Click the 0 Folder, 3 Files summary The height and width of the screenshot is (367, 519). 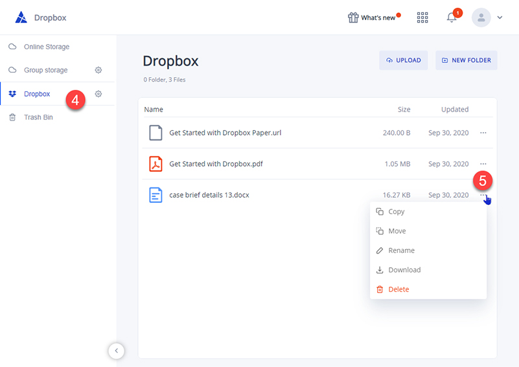(165, 80)
